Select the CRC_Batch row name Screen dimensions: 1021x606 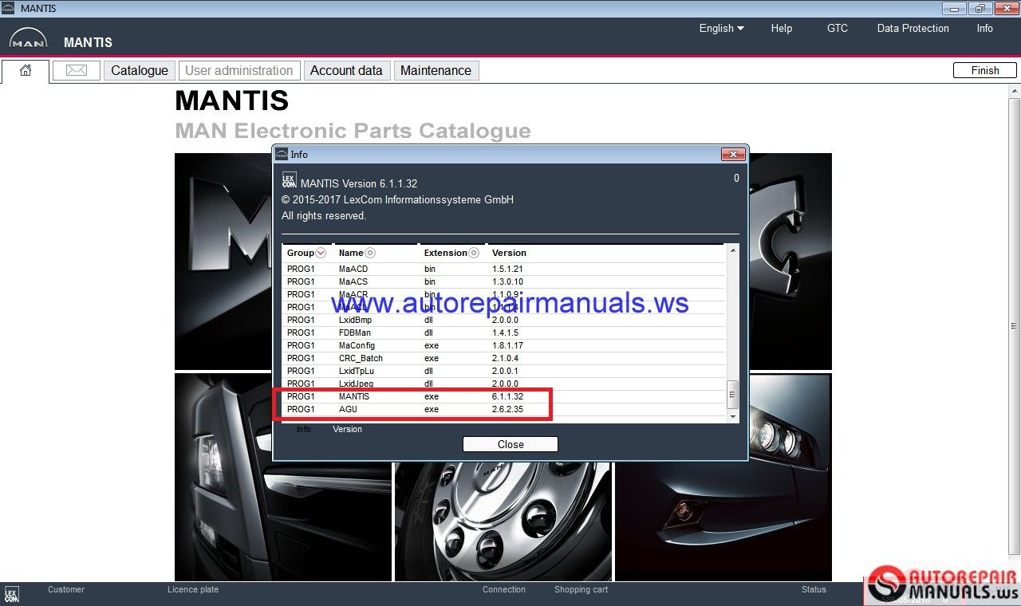click(361, 358)
